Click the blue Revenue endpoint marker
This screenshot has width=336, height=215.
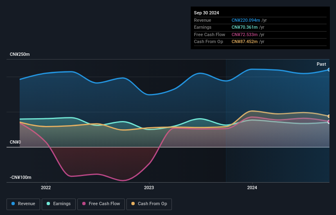coord(329,70)
